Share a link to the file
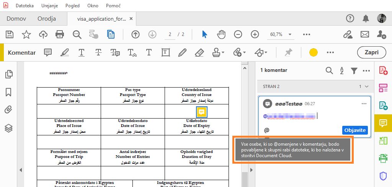The width and height of the screenshot is (392, 187). 348,34
